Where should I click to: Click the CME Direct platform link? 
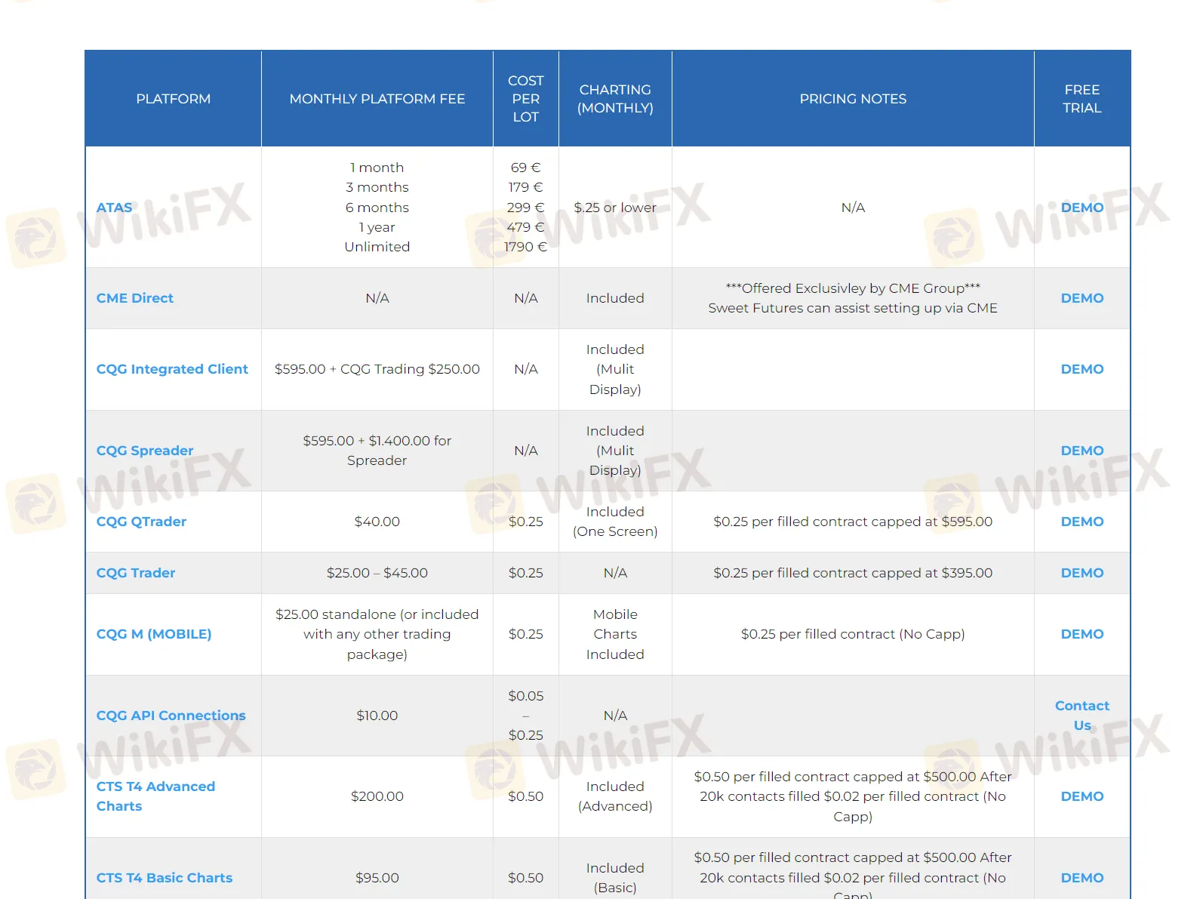[x=135, y=298]
